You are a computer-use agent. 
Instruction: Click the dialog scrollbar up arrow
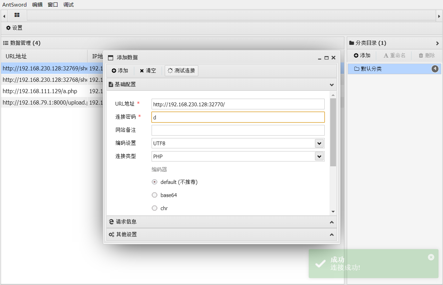(x=333, y=95)
